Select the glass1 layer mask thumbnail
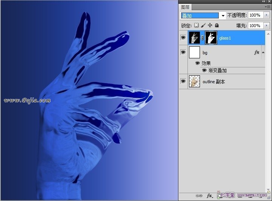Image resolution: width=272 pixels, height=201 pixels. 211,38
